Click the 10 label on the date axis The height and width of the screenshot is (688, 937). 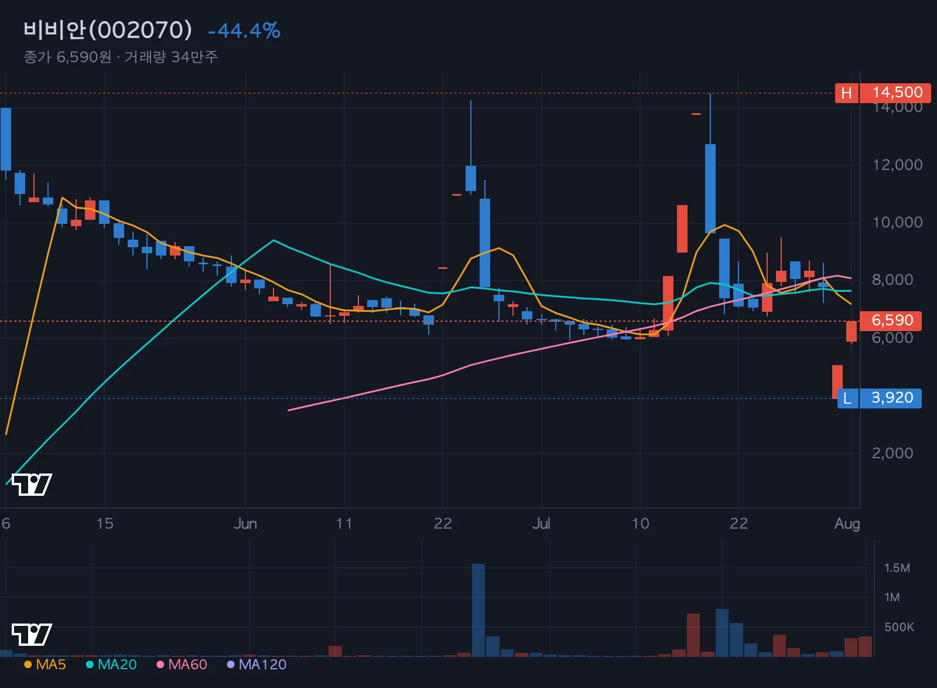(641, 523)
